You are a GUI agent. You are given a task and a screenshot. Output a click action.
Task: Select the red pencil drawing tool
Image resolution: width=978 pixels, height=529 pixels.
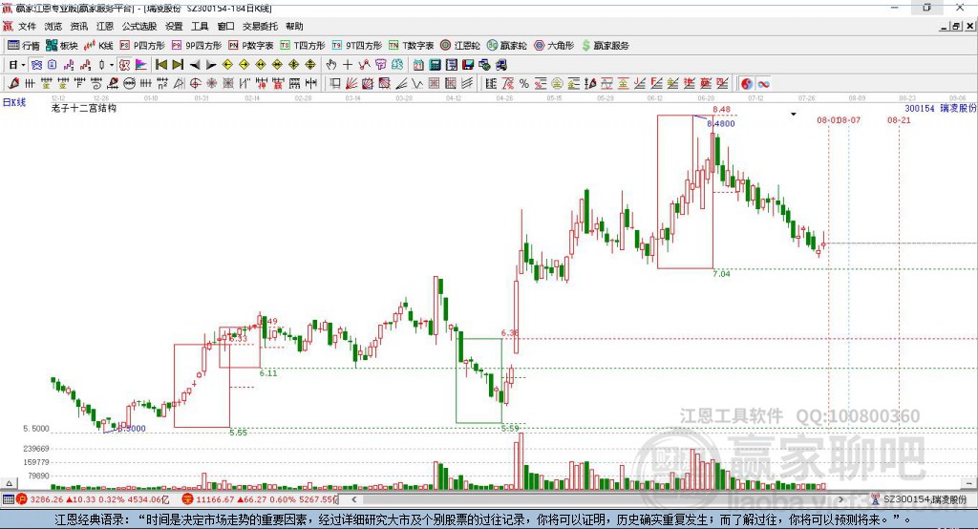pos(13,83)
